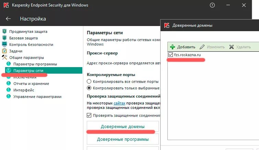Click the pencil Изменить icon
259x150 pixels.
pos(202,47)
